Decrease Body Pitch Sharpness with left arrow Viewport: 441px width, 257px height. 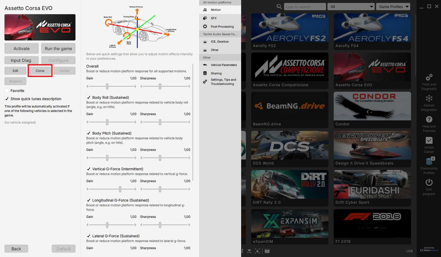pos(141,158)
